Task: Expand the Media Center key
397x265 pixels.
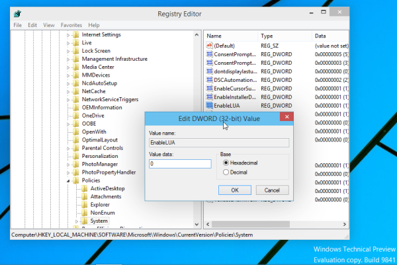Action: 67,67
